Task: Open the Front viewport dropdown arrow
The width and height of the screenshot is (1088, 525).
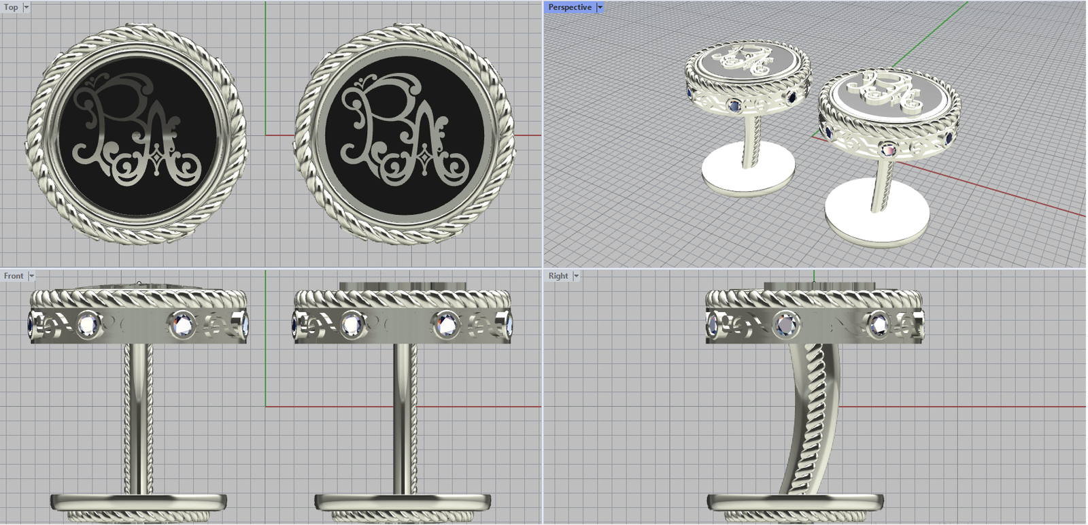Action: [x=31, y=276]
